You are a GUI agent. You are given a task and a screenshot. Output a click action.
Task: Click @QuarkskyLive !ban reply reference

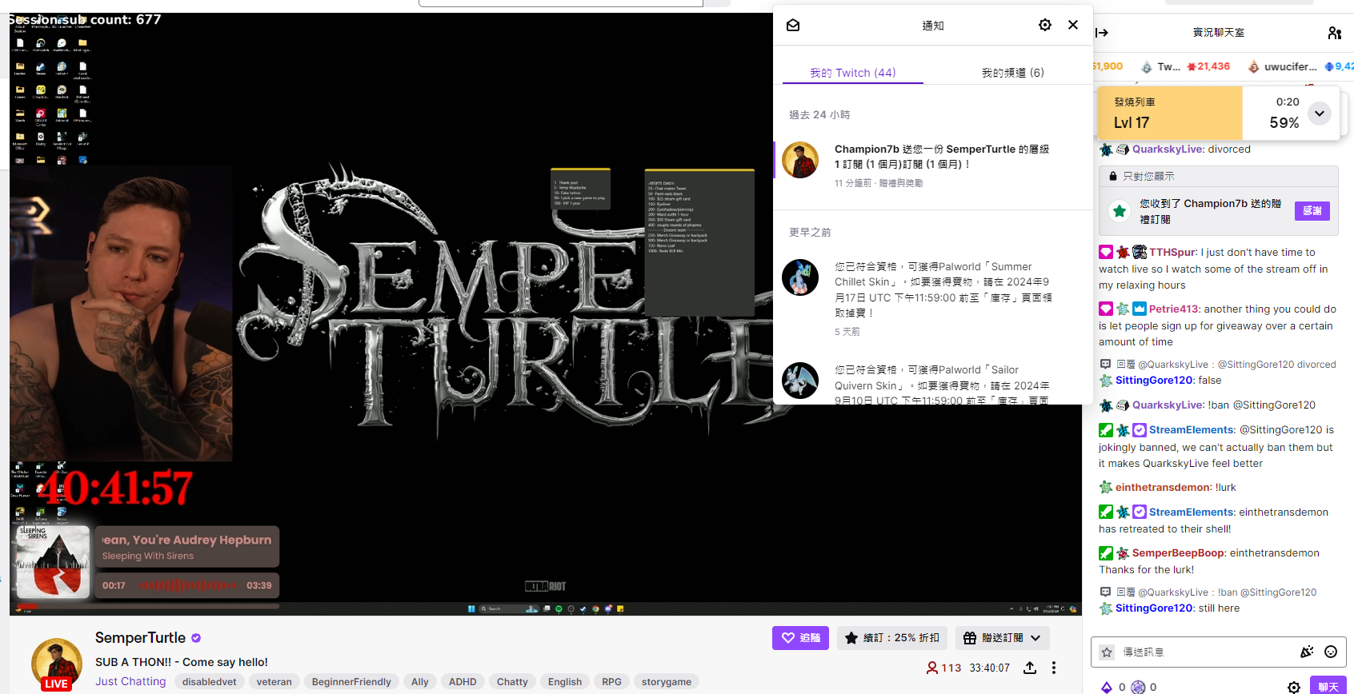point(1216,592)
